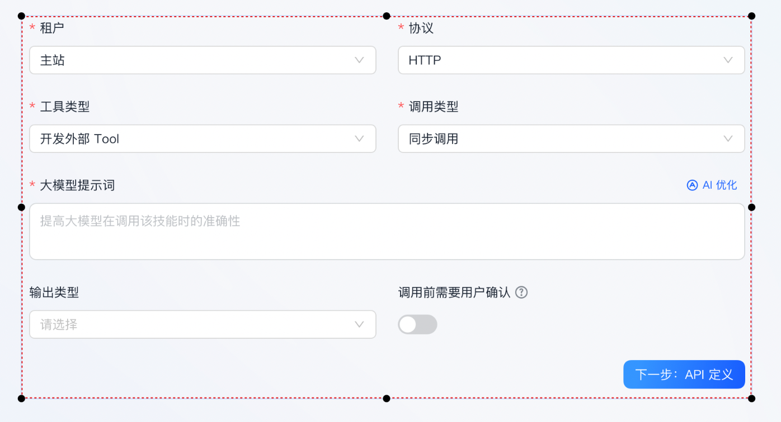Click the AI 优化 link text
The height and width of the screenshot is (422, 781).
coord(719,185)
